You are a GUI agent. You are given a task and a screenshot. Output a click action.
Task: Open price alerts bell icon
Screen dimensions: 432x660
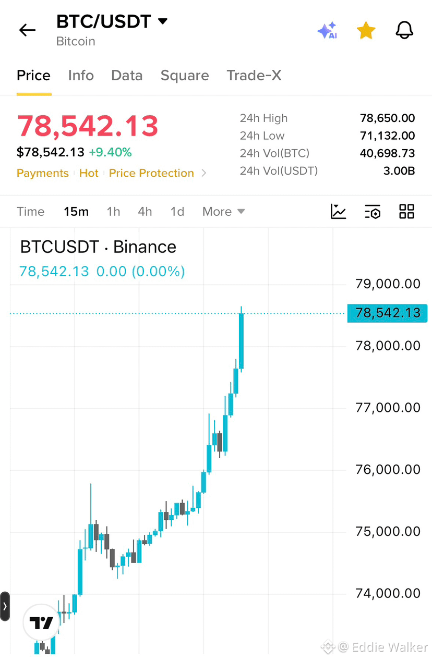[x=404, y=31]
